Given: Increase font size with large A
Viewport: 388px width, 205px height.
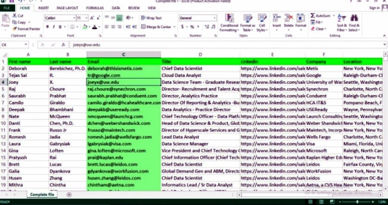Looking at the screenshot, I should [92, 18].
